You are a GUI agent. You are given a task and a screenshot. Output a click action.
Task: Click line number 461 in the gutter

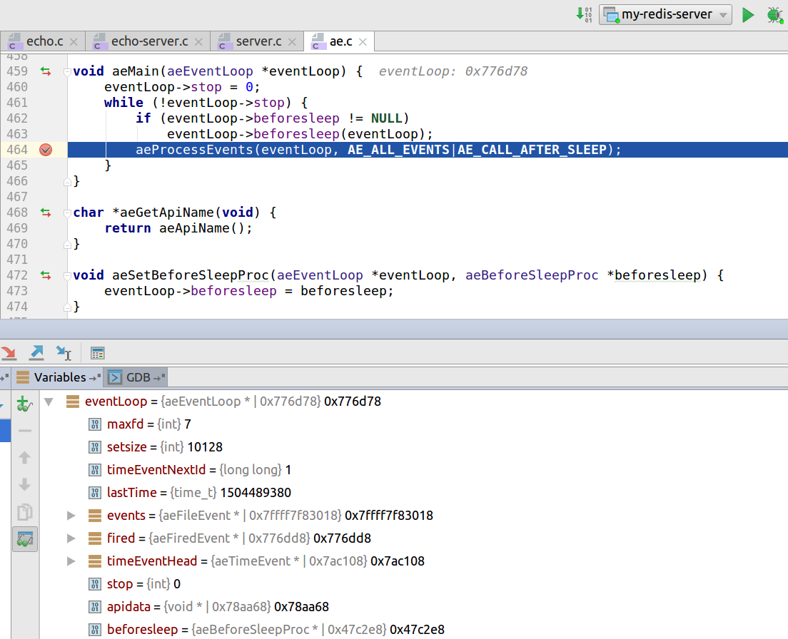click(17, 103)
